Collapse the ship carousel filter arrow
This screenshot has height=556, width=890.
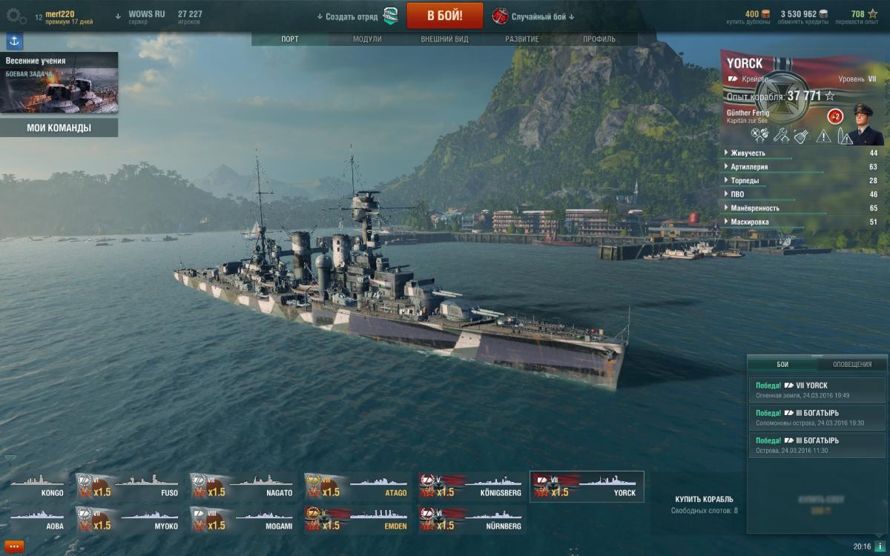(x=10, y=458)
